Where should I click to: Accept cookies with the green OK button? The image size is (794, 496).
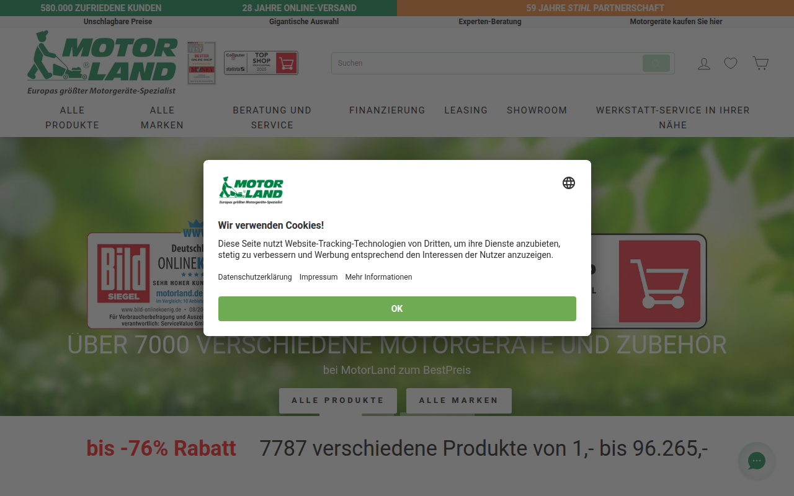coord(397,309)
